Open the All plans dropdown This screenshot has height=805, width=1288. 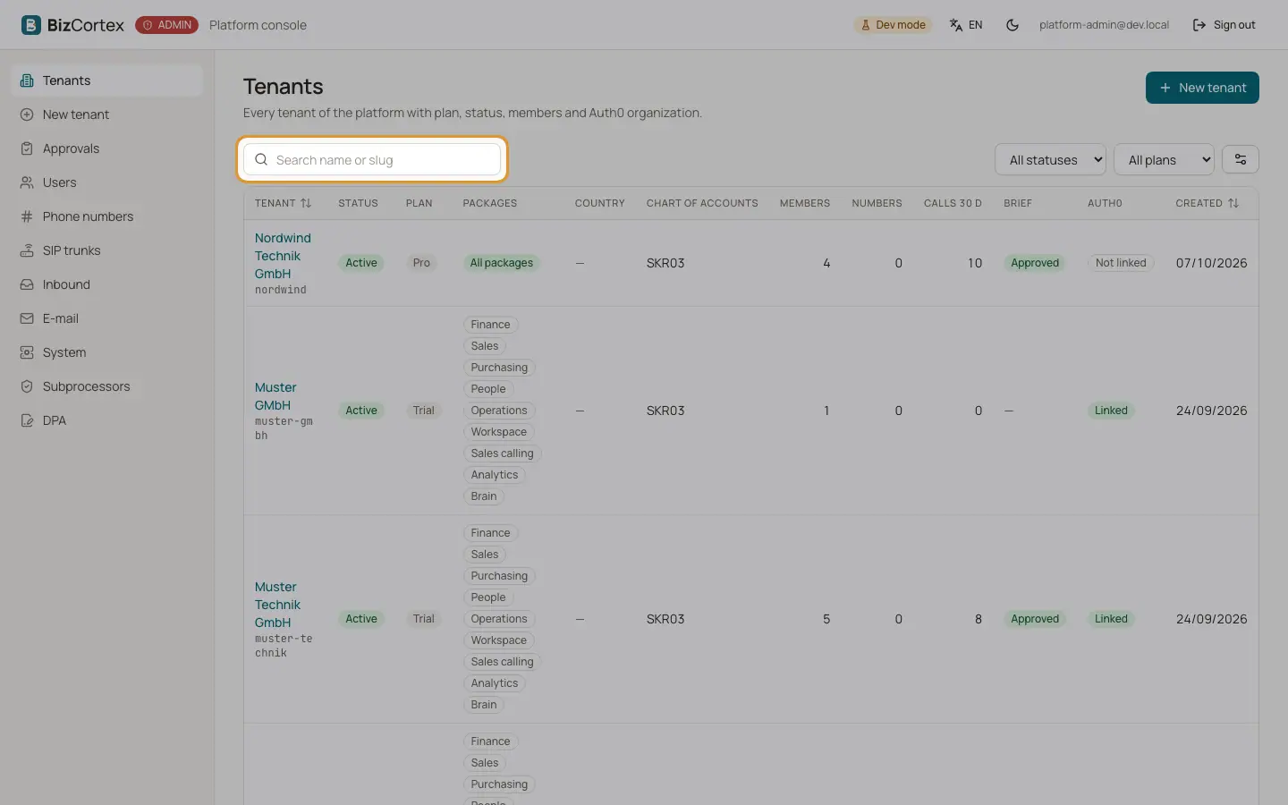pos(1164,160)
